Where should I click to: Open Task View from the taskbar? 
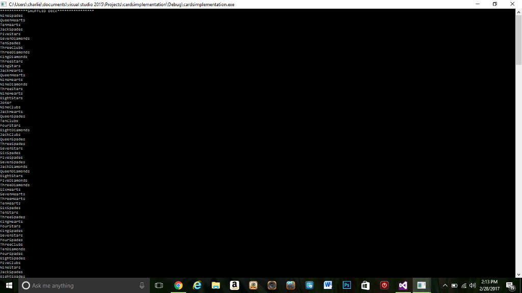tap(159, 285)
